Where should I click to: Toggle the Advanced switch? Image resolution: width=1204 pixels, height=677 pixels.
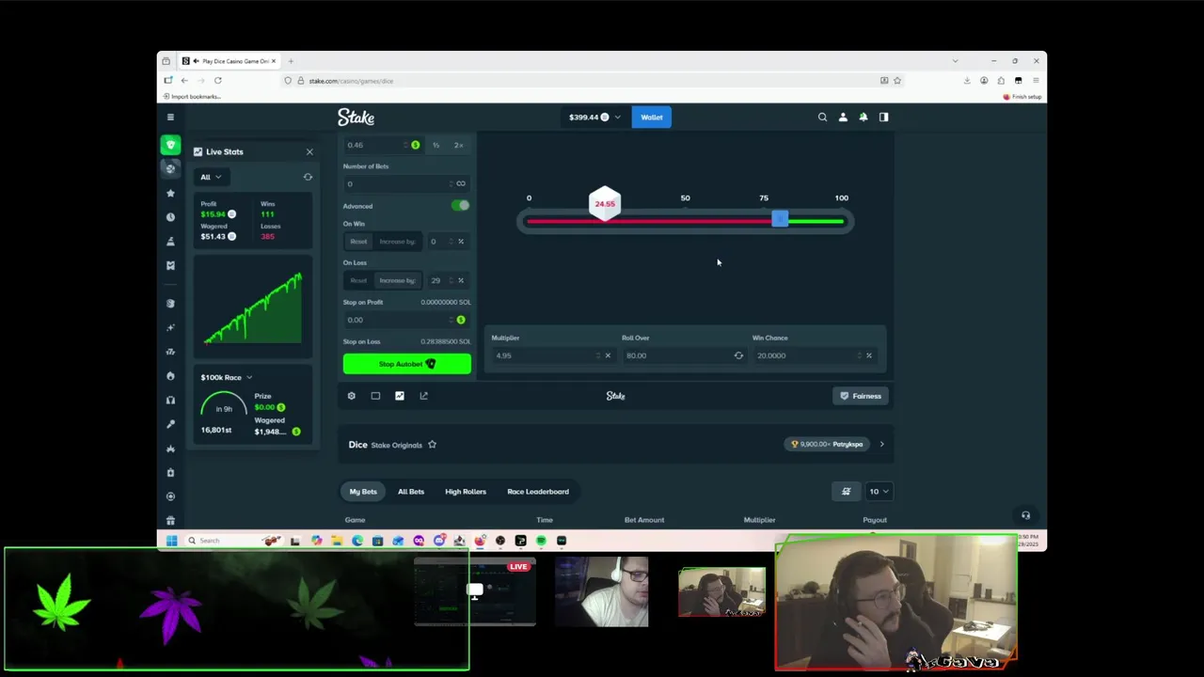click(x=460, y=206)
